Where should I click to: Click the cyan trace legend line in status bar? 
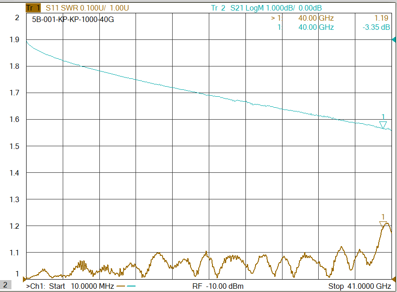coord(131,286)
